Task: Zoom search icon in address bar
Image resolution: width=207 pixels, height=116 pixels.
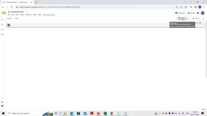Action: pyautogui.click(x=177, y=7)
